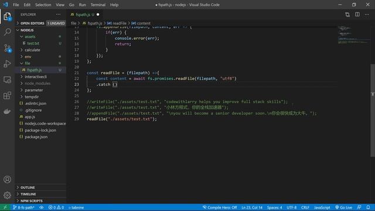Open Source Control view icon
The image size is (375, 211).
7,48
